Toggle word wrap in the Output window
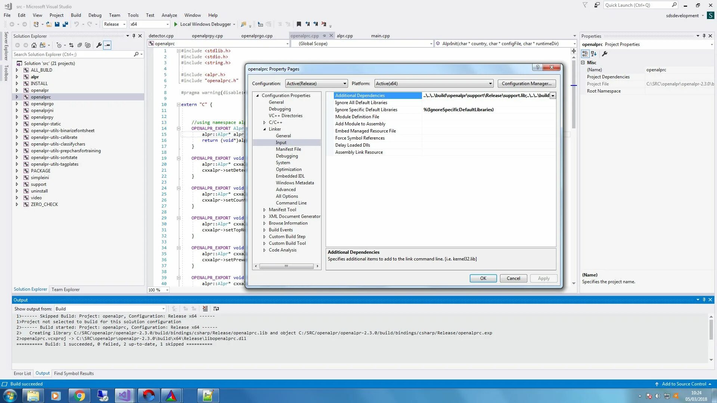The width and height of the screenshot is (717, 403). [216, 309]
